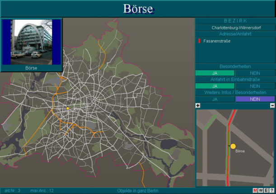The height and width of the screenshot is (194, 276).
Task: Select JA under Besonderheiten
Action: (215, 73)
